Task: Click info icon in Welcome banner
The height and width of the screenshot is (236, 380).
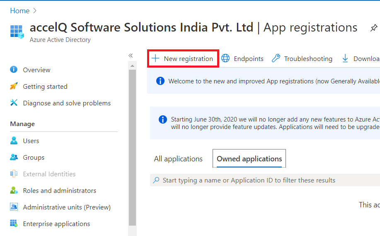Action: (160, 81)
